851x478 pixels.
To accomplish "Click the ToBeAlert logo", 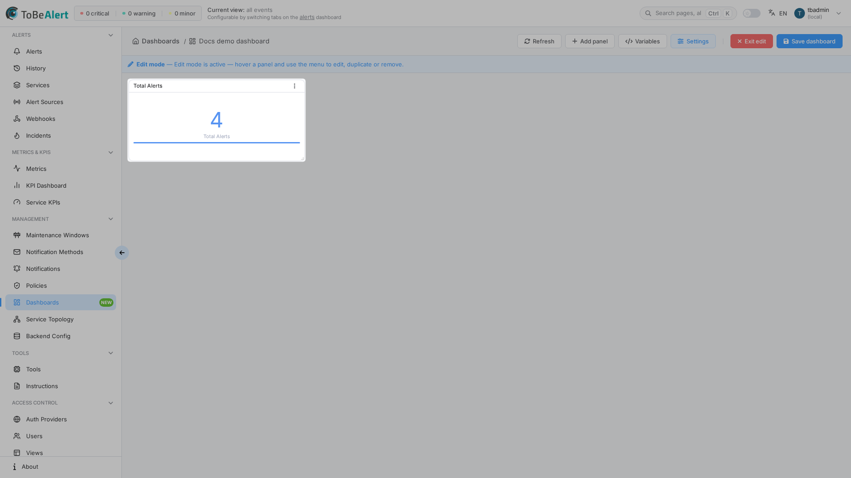I will point(37,13).
